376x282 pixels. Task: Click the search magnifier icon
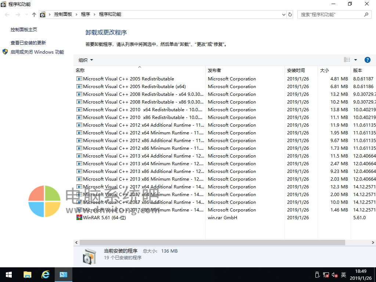click(x=366, y=14)
